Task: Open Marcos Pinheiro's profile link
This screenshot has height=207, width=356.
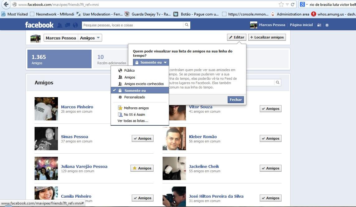Action: 77,107
